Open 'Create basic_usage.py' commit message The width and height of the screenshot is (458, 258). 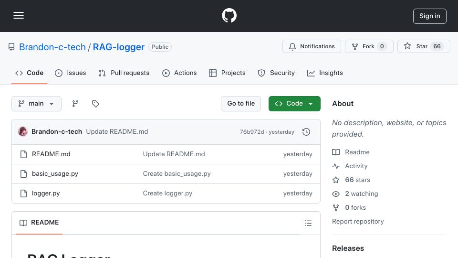pos(177,174)
